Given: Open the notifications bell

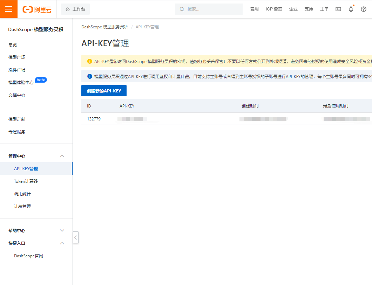Looking at the screenshot, I should (351, 9).
